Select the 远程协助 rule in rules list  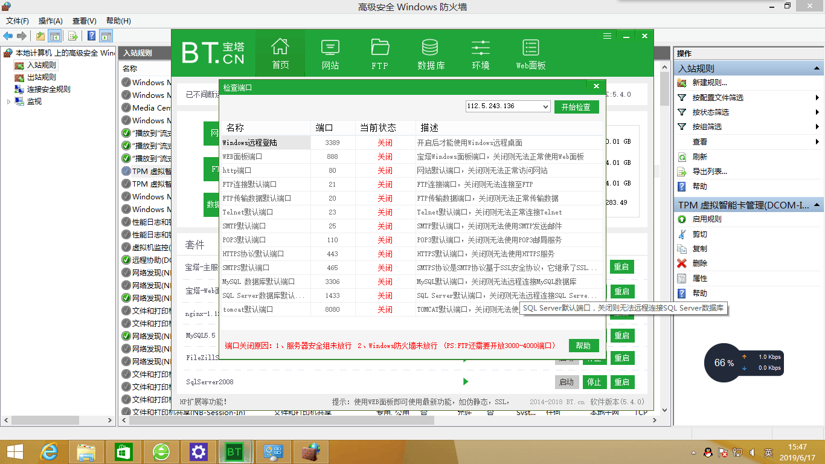click(x=146, y=260)
